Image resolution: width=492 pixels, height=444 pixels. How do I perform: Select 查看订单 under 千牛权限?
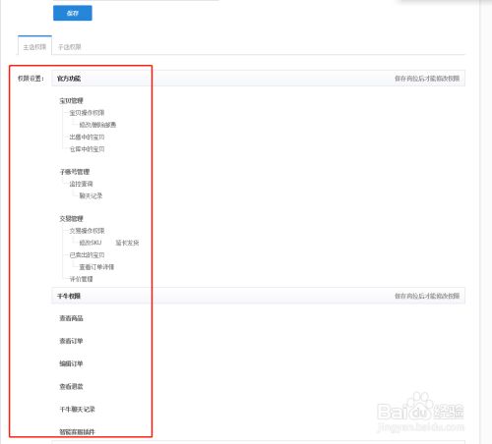tap(71, 341)
